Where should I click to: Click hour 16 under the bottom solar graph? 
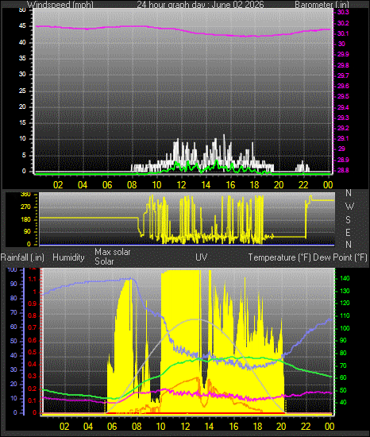point(233,427)
